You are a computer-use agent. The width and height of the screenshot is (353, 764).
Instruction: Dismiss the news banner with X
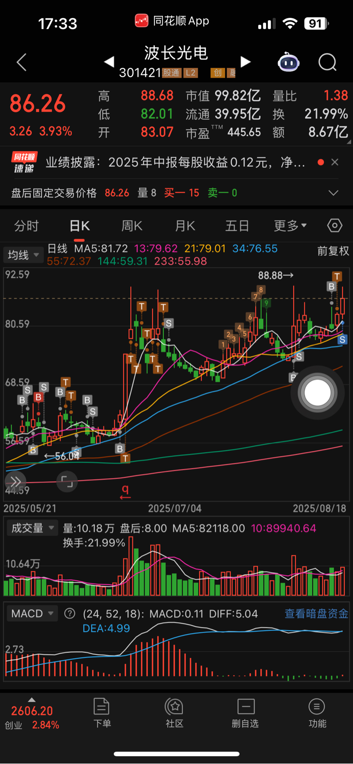[335, 162]
